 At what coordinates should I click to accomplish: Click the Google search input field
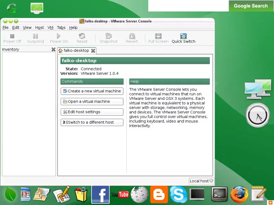[x=188, y=6]
